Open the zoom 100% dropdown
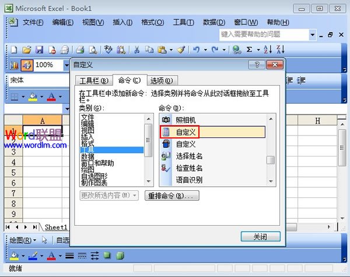Viewport: 350px width, 277px height. (66, 65)
